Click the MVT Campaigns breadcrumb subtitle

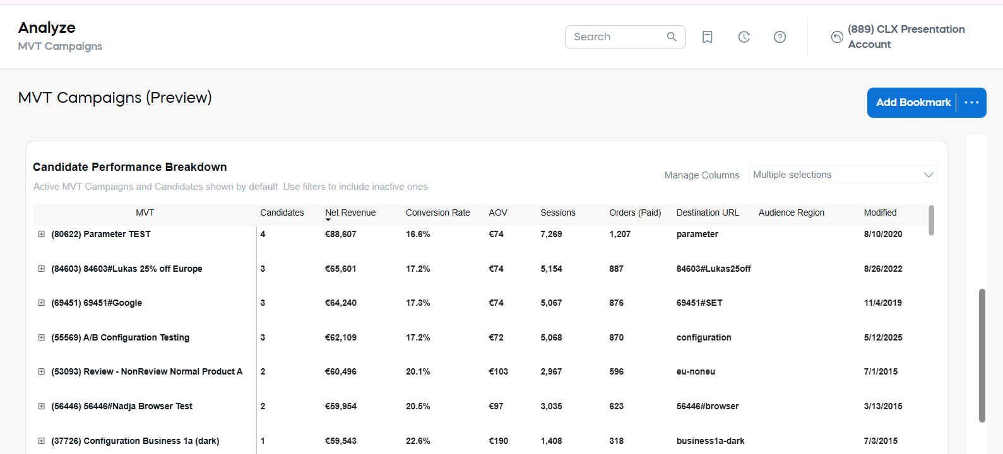60,46
